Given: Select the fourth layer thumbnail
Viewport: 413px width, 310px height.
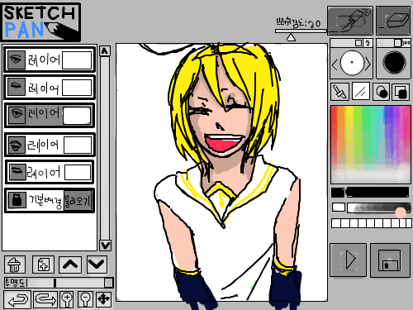Looking at the screenshot, I should pyautogui.click(x=78, y=145).
